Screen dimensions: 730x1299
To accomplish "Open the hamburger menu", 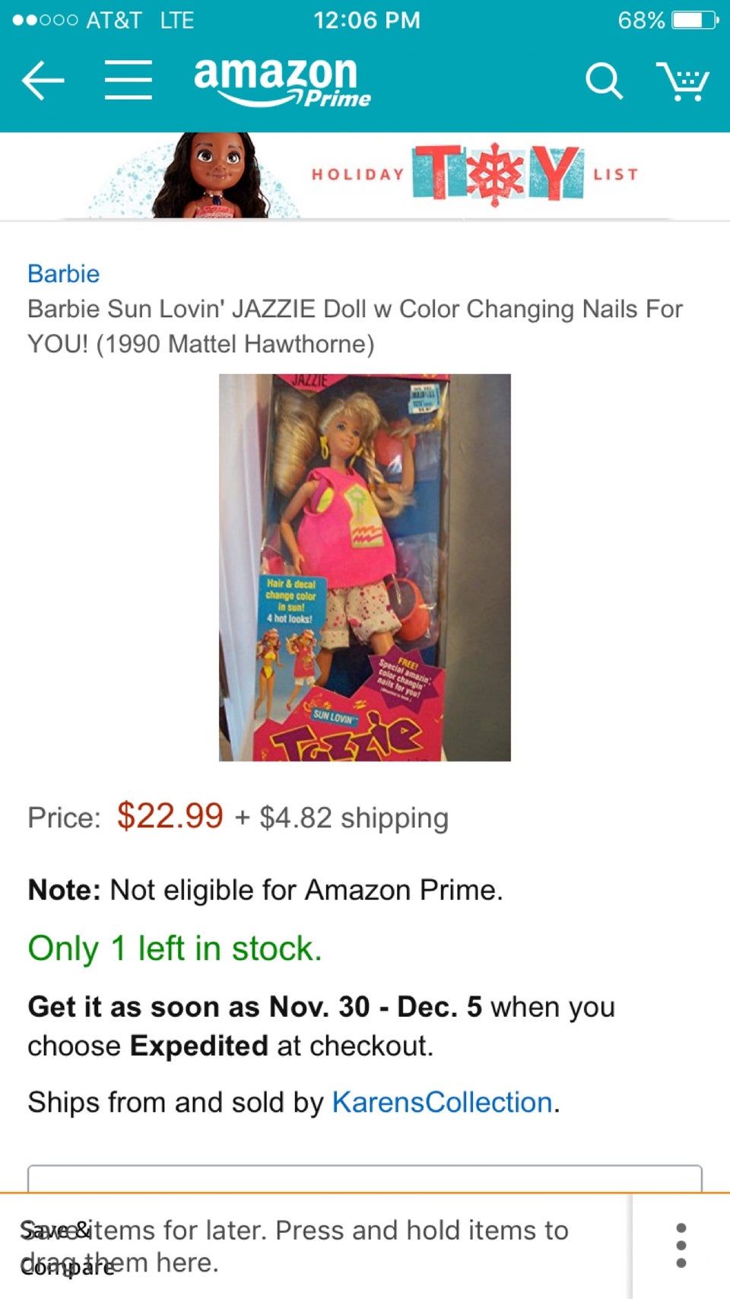I will point(128,81).
